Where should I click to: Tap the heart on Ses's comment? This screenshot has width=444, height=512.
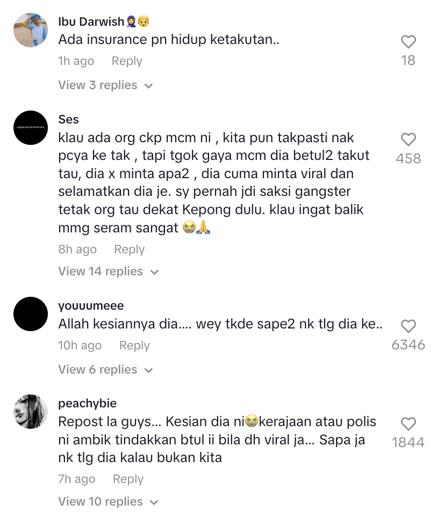(x=409, y=140)
